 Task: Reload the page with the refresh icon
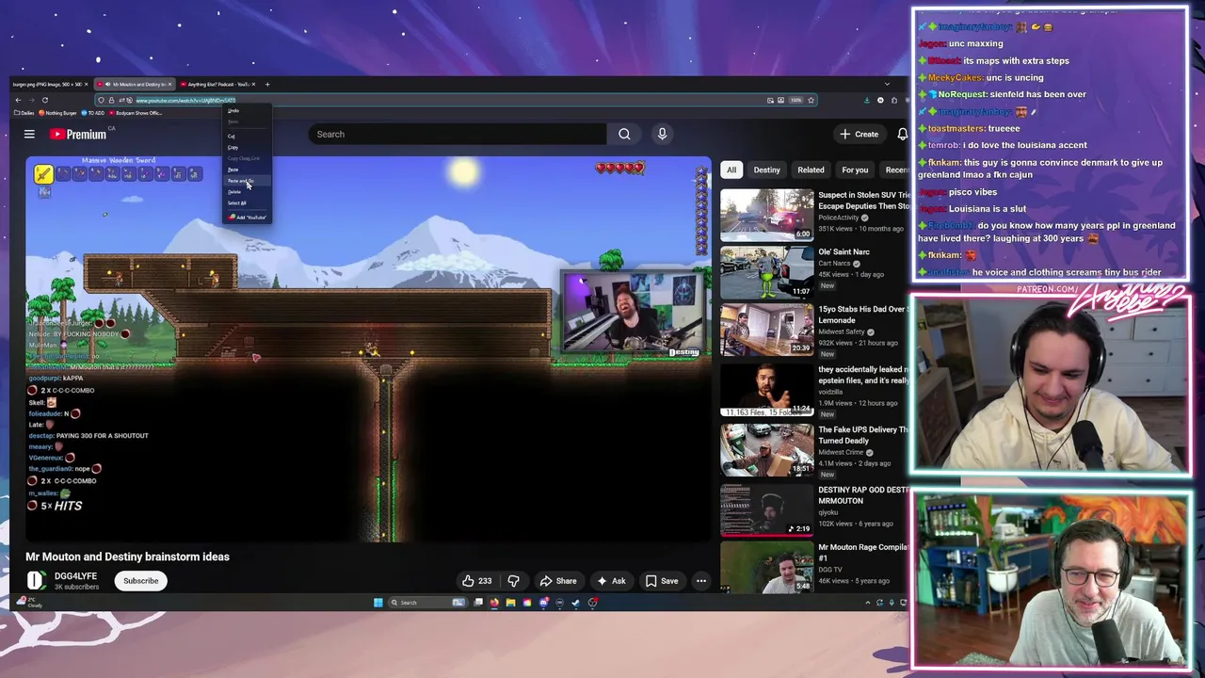pos(45,100)
